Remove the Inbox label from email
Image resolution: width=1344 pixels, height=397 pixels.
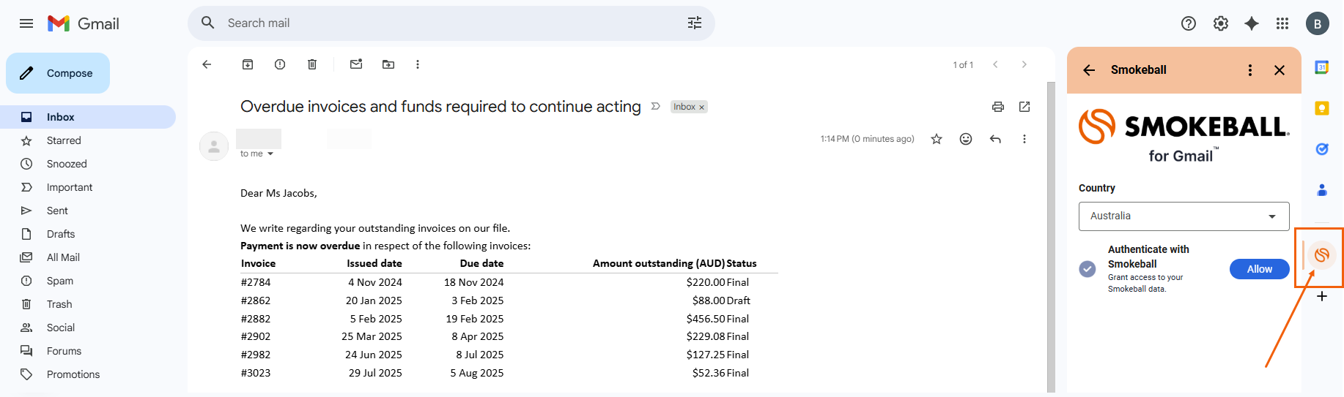click(x=701, y=107)
